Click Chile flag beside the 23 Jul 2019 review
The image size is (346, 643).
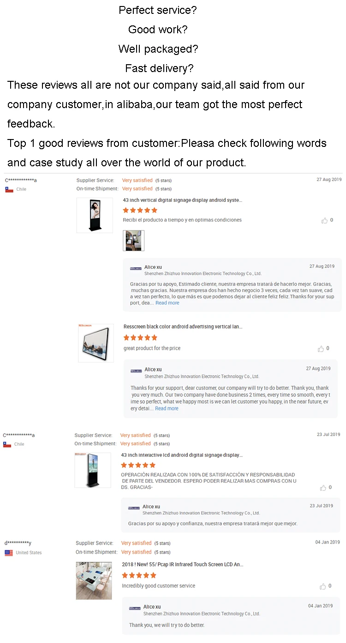[7, 444]
